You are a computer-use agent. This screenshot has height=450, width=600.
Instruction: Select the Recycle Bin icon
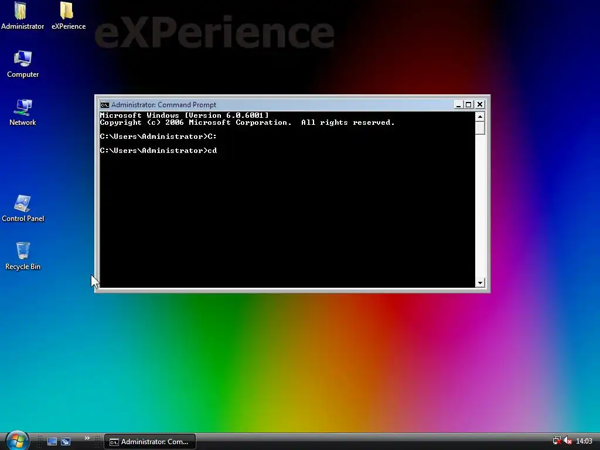(x=23, y=256)
